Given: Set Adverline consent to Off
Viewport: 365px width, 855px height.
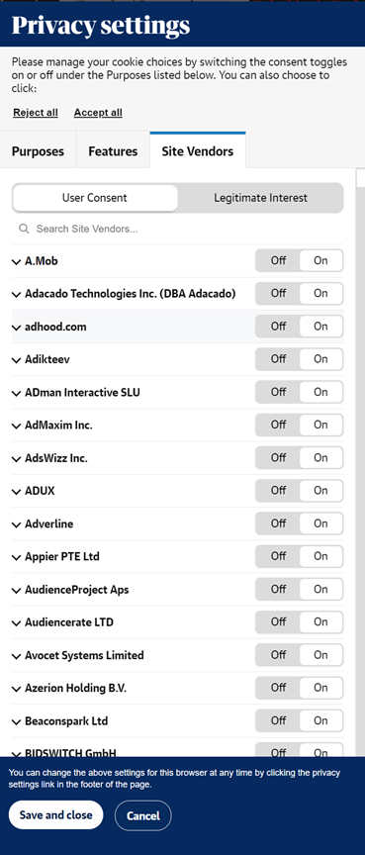Looking at the screenshot, I should tap(278, 523).
